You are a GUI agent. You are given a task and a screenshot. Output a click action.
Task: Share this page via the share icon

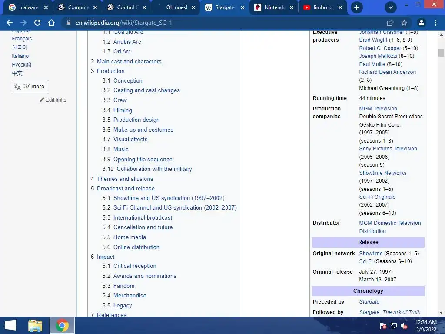click(390, 23)
